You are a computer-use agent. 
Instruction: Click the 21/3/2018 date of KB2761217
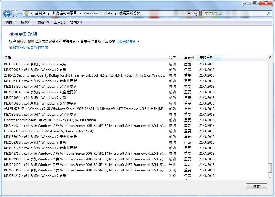click(207, 176)
